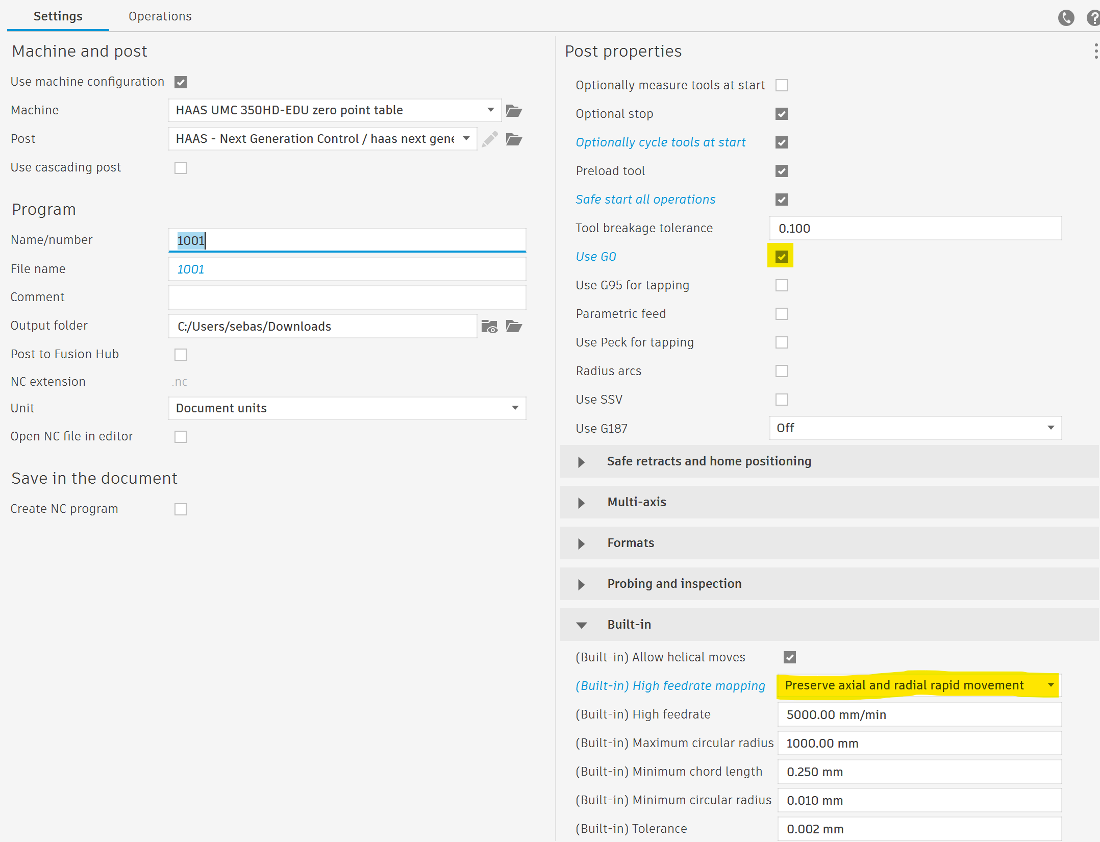Collapse the Built-in section
Viewport: 1100px width, 842px height.
tap(829, 625)
